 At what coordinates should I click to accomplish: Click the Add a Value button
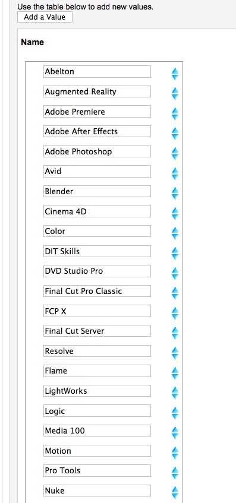pos(45,17)
